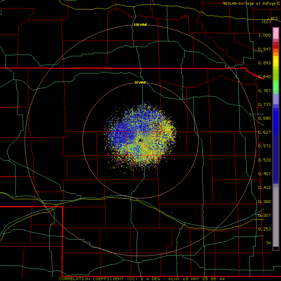
Task: Click the pink swatch atop the color bar
Action: click(276, 33)
